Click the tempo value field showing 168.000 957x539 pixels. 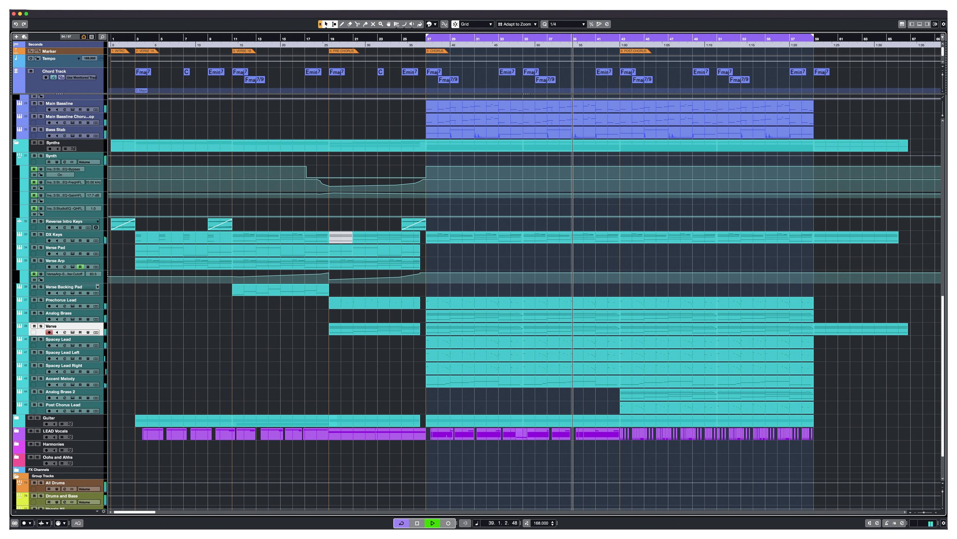89,58
